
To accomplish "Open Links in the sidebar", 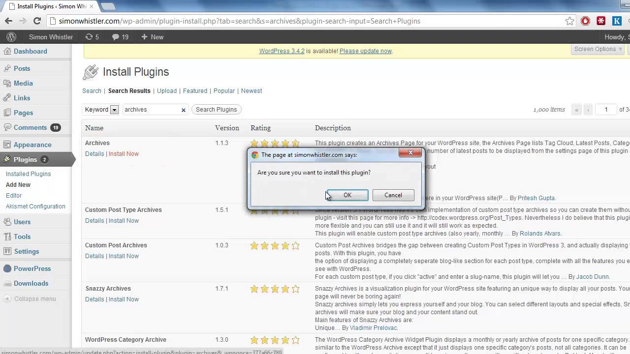I will [x=22, y=98].
